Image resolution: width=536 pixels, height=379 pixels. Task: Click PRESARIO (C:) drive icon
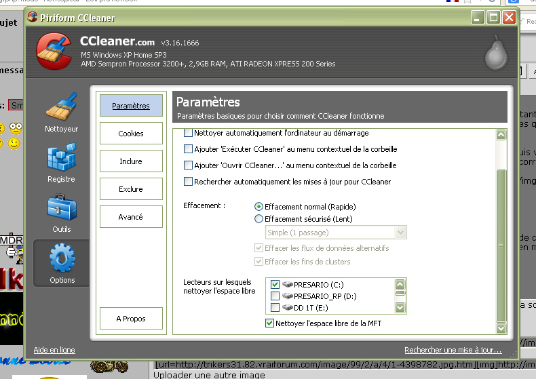pyautogui.click(x=288, y=284)
